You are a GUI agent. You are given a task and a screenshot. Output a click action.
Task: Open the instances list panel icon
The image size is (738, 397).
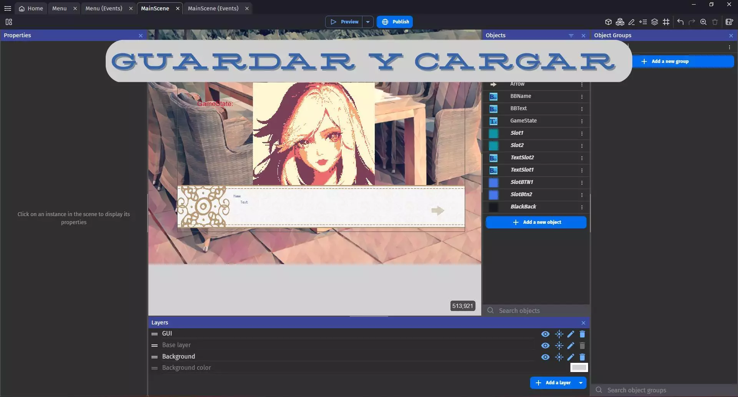(644, 22)
